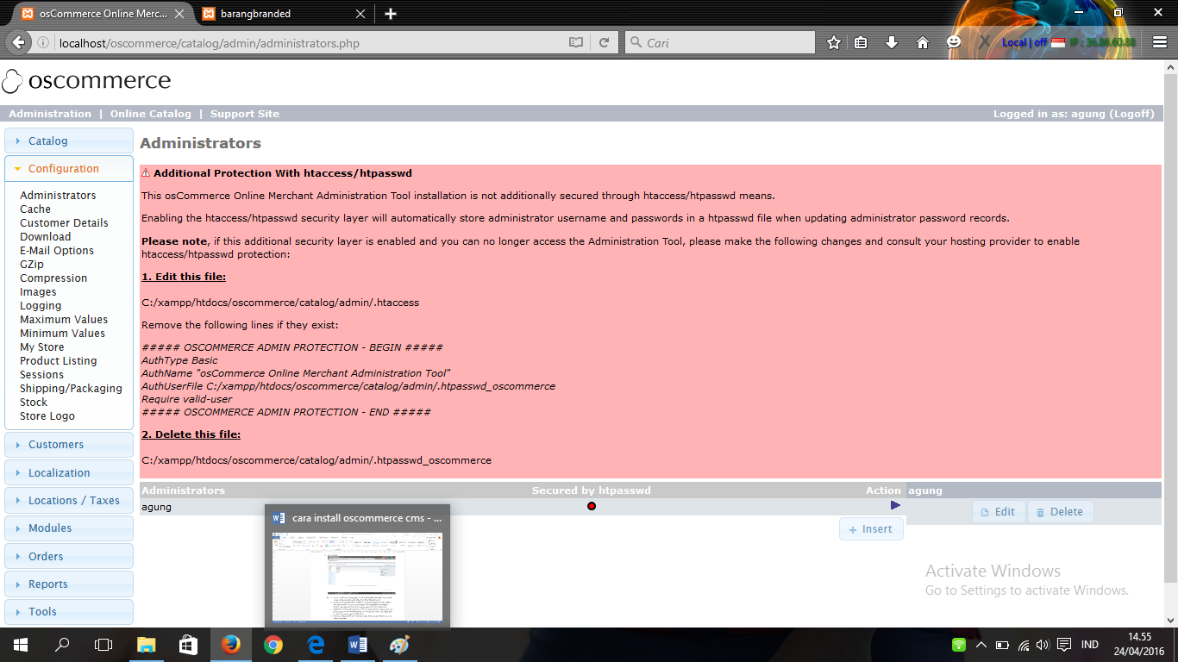Image resolution: width=1178 pixels, height=662 pixels.
Task: Open Cache in the Configuration list
Action: [x=35, y=209]
